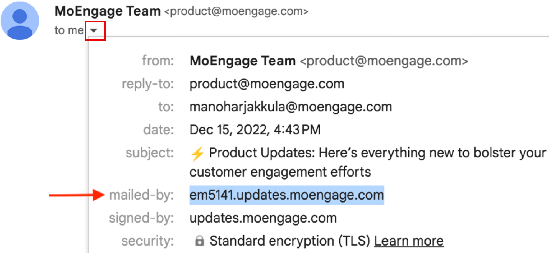Viewport: 549px width, 253px height.
Task: Open the "Learn more" encryption link
Action: point(408,241)
